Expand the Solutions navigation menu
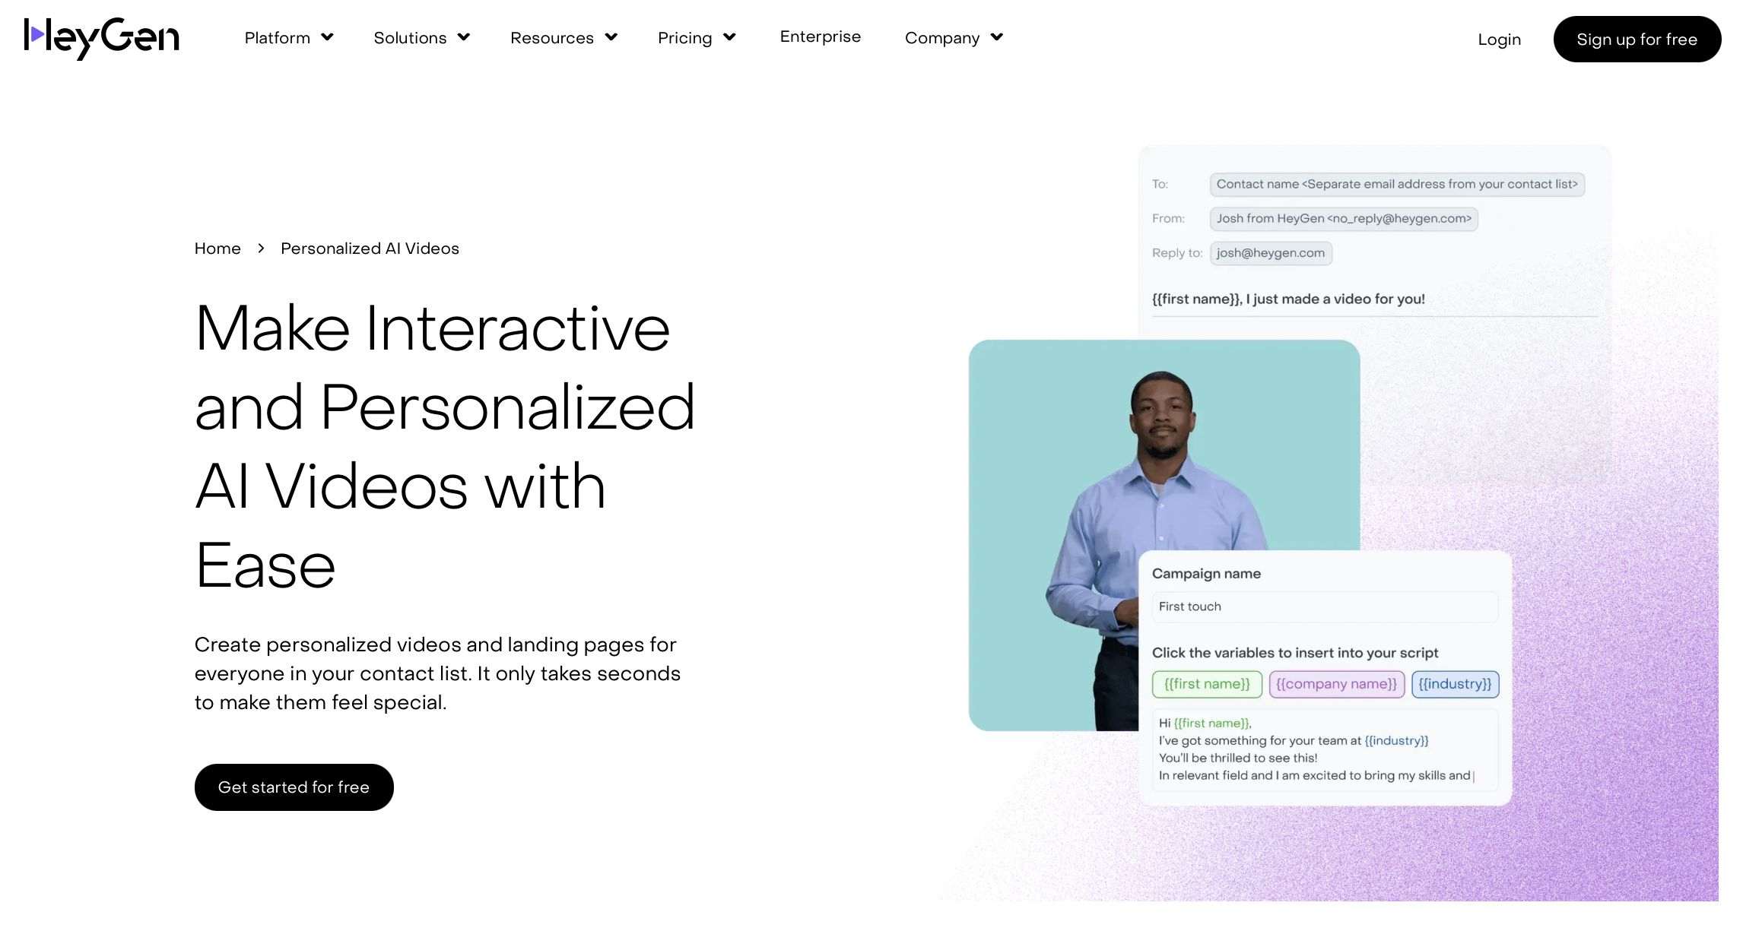The image size is (1743, 950). click(421, 37)
